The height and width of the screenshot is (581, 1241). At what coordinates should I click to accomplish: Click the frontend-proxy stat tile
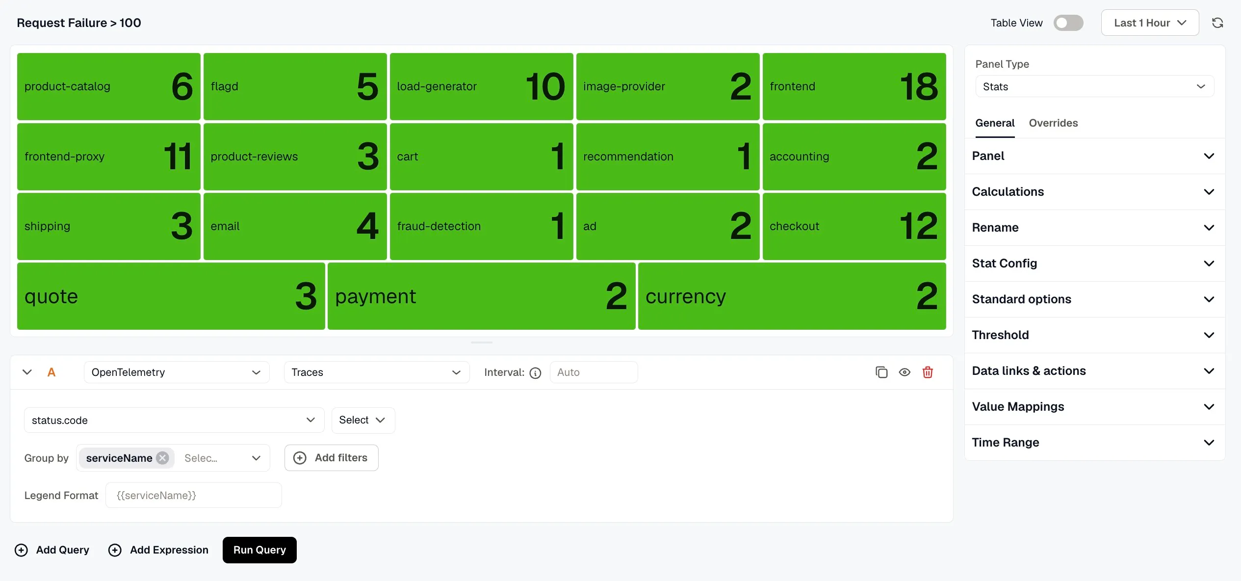pyautogui.click(x=108, y=157)
